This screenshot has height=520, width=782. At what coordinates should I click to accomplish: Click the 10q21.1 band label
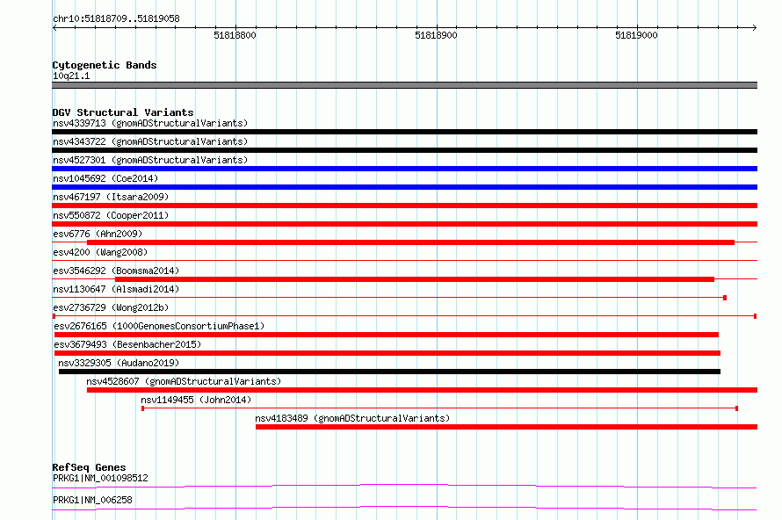tap(71, 76)
